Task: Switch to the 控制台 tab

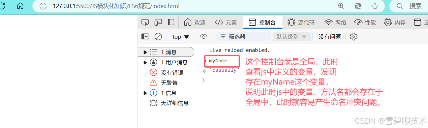Action: tap(263, 22)
